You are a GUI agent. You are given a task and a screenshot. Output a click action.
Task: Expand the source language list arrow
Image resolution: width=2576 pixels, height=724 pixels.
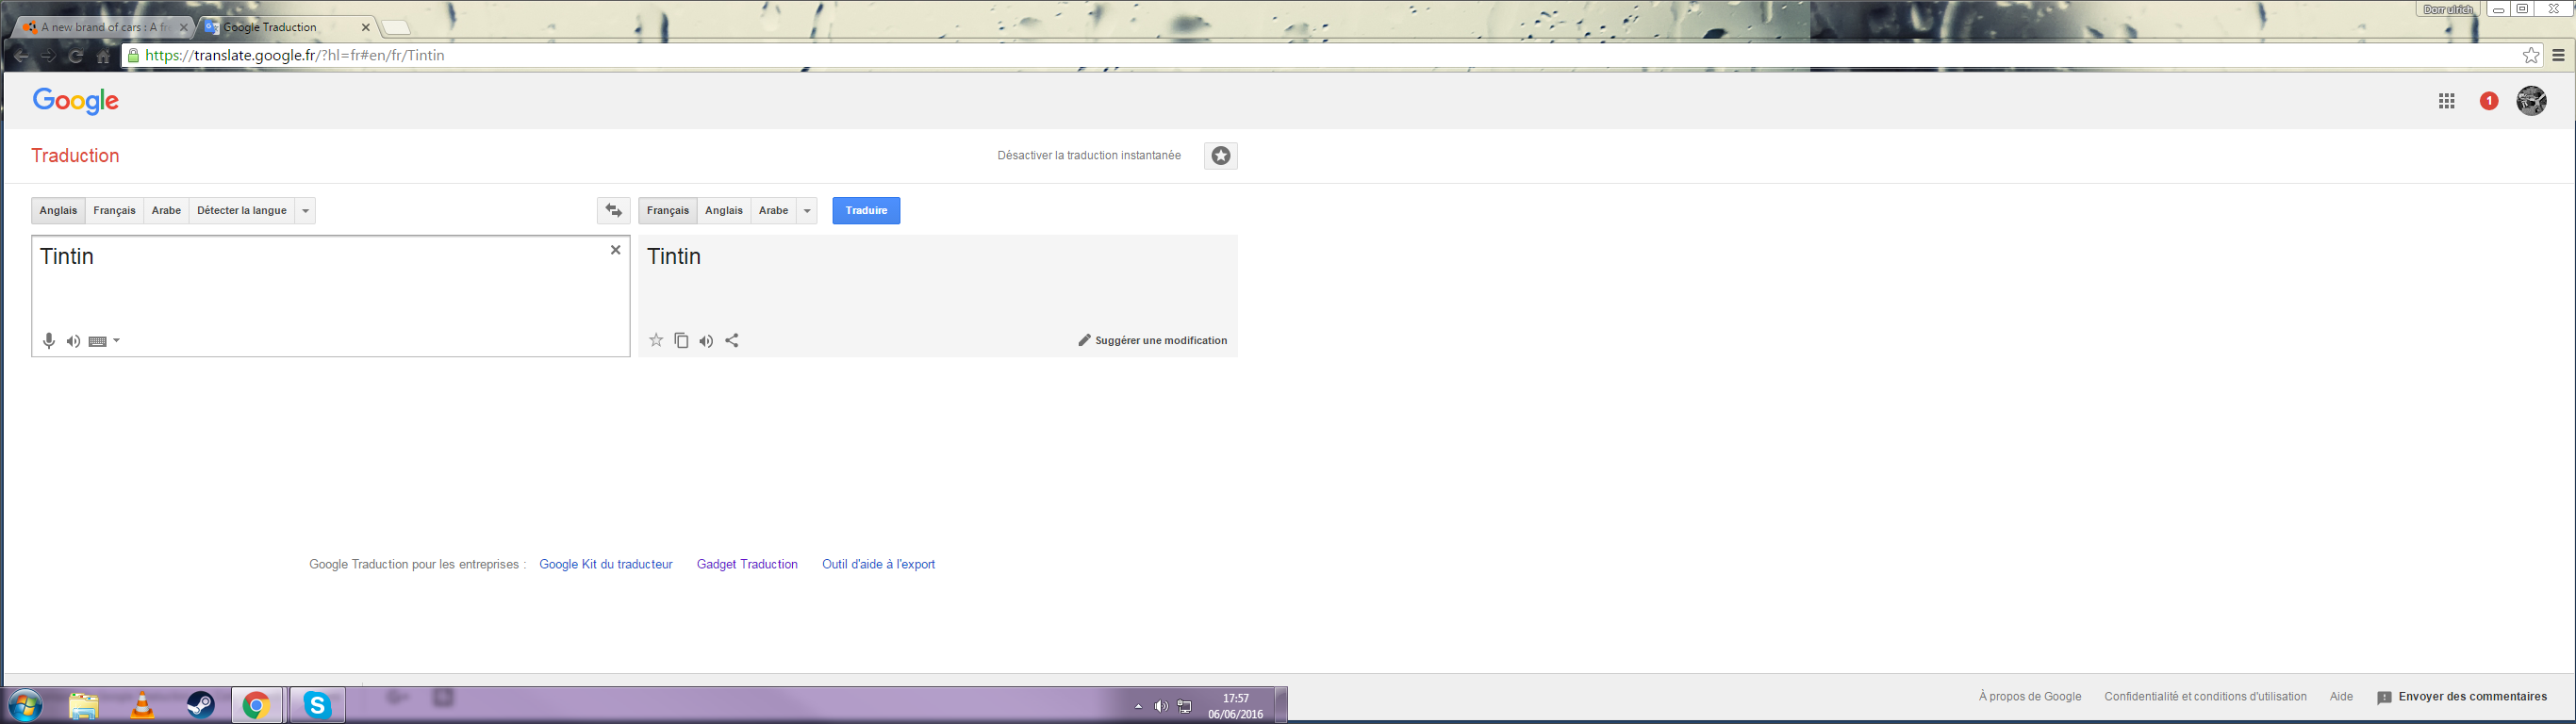point(305,211)
